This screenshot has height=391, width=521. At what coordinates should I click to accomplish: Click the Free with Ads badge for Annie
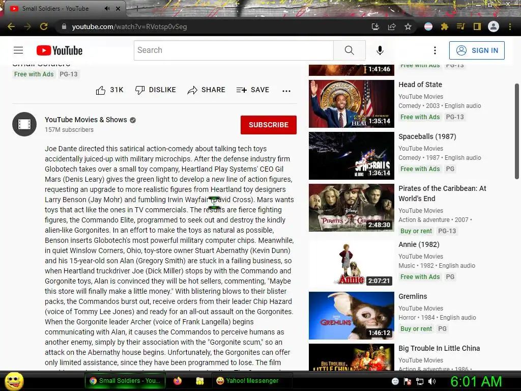tap(420, 276)
